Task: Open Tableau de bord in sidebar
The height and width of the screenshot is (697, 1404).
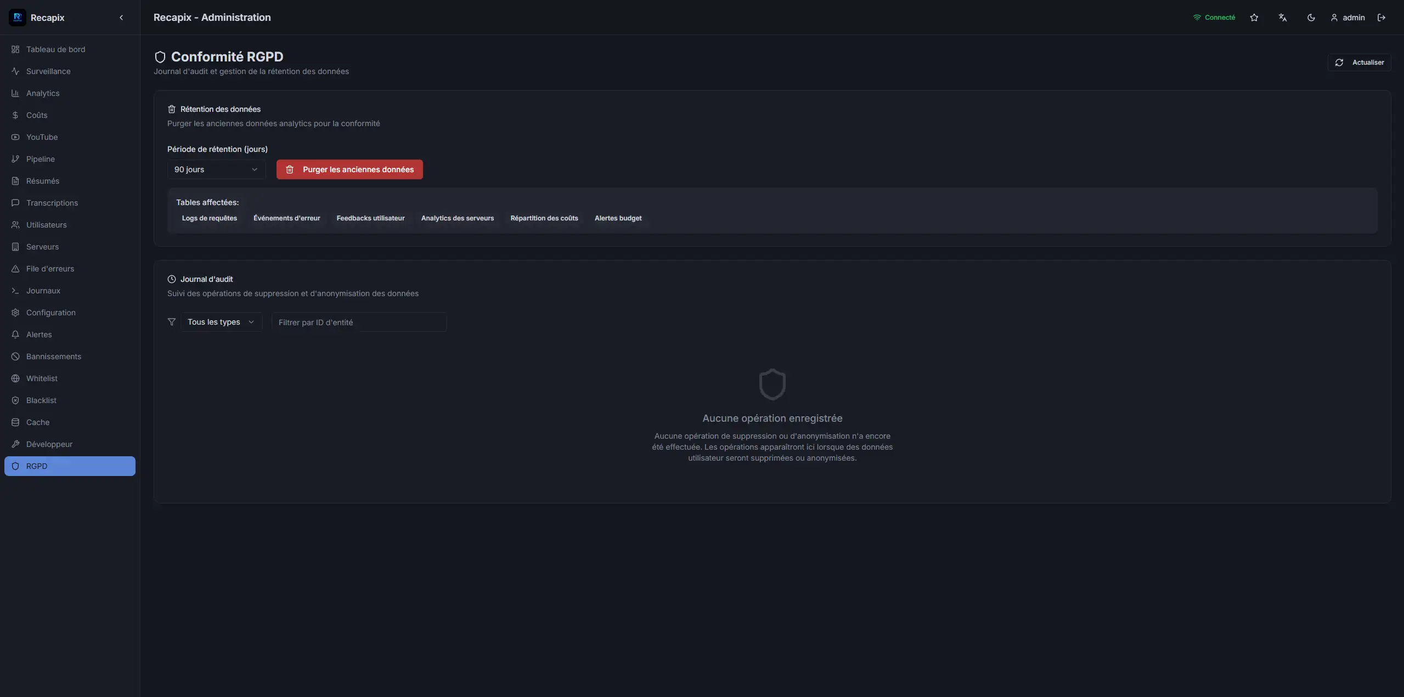Action: pyautogui.click(x=55, y=49)
